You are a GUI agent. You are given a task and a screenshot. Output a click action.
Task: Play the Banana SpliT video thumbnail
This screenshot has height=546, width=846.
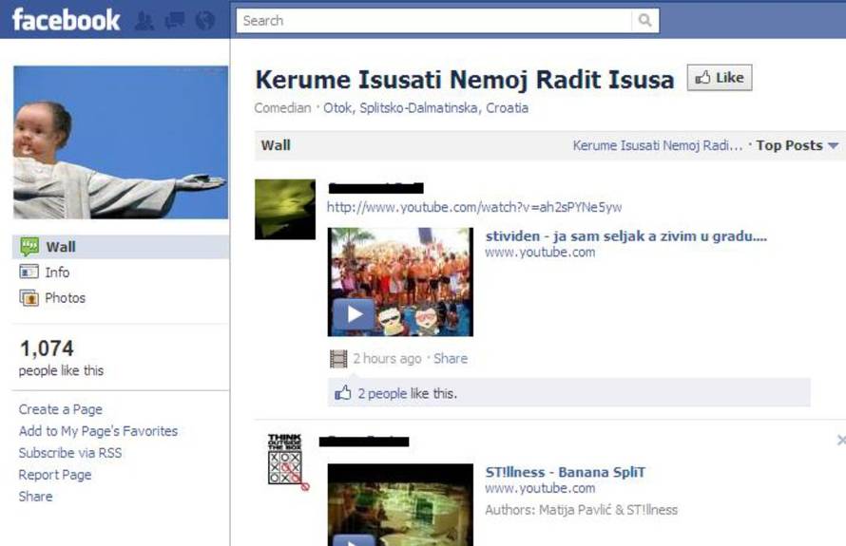pos(400,504)
